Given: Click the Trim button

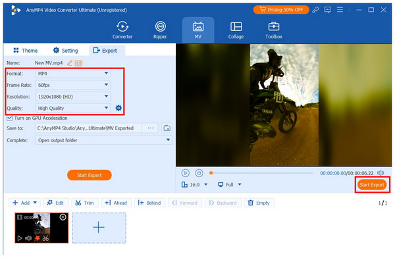Looking at the screenshot, I should 85,203.
